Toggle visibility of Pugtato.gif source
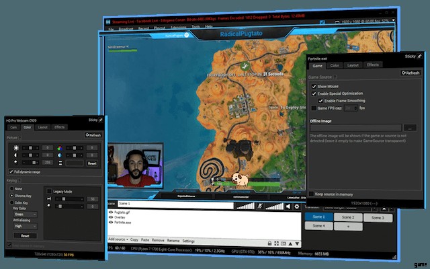The height and width of the screenshot is (269, 430). pos(111,212)
